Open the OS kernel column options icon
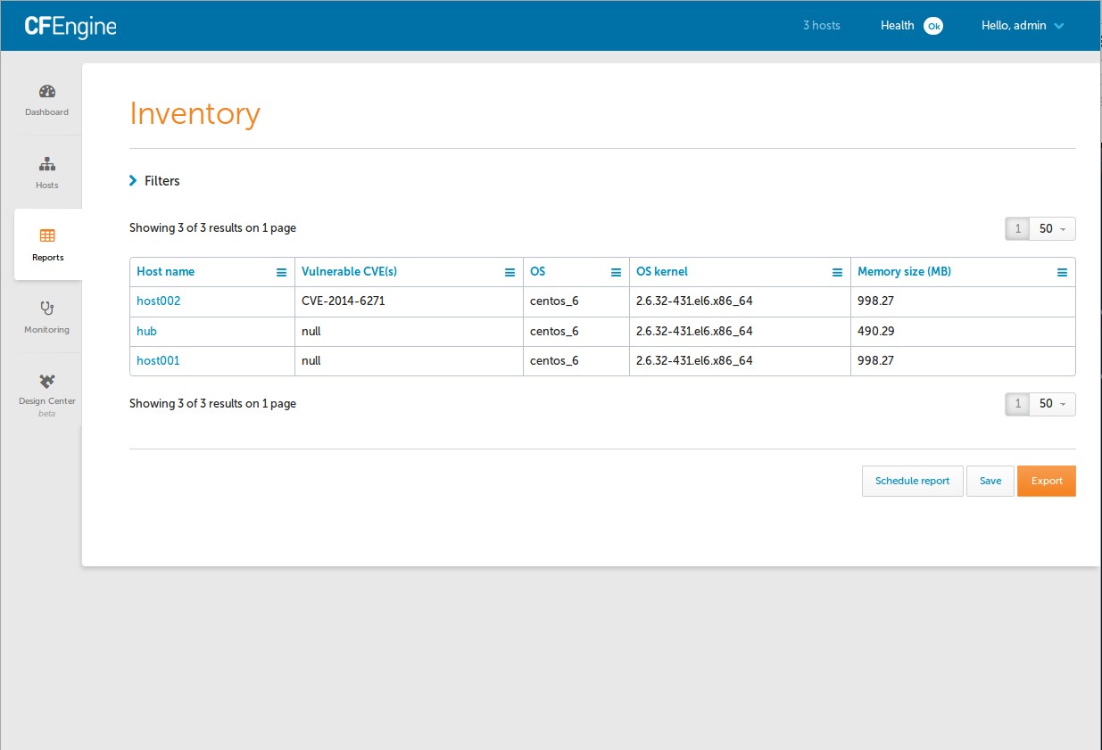Viewport: 1102px width, 750px height. [x=837, y=272]
